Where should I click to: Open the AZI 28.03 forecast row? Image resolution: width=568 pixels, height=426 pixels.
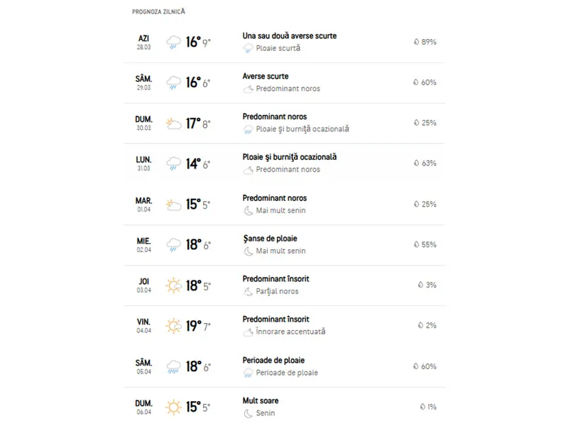(x=285, y=43)
